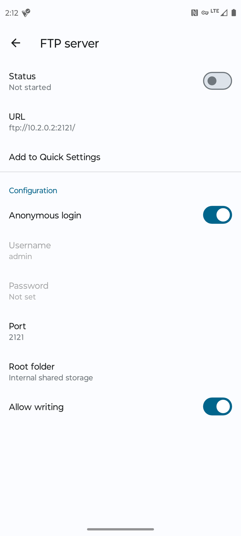The image size is (241, 536).
Task: Tap the battery status icon
Action: click(234, 13)
